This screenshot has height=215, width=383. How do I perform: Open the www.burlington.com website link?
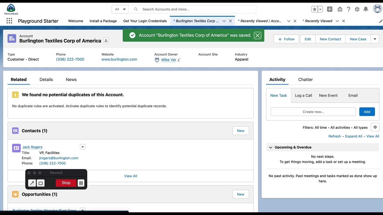119,59
